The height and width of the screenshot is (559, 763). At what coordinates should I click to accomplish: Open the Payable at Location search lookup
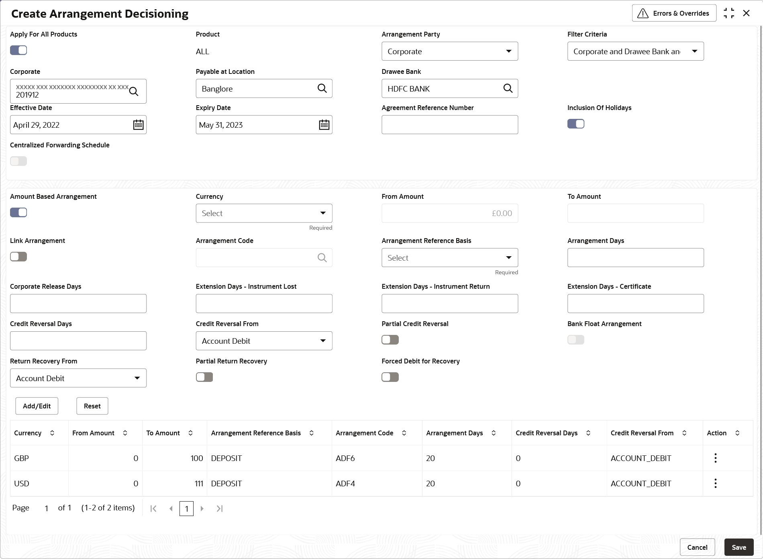pyautogui.click(x=322, y=88)
